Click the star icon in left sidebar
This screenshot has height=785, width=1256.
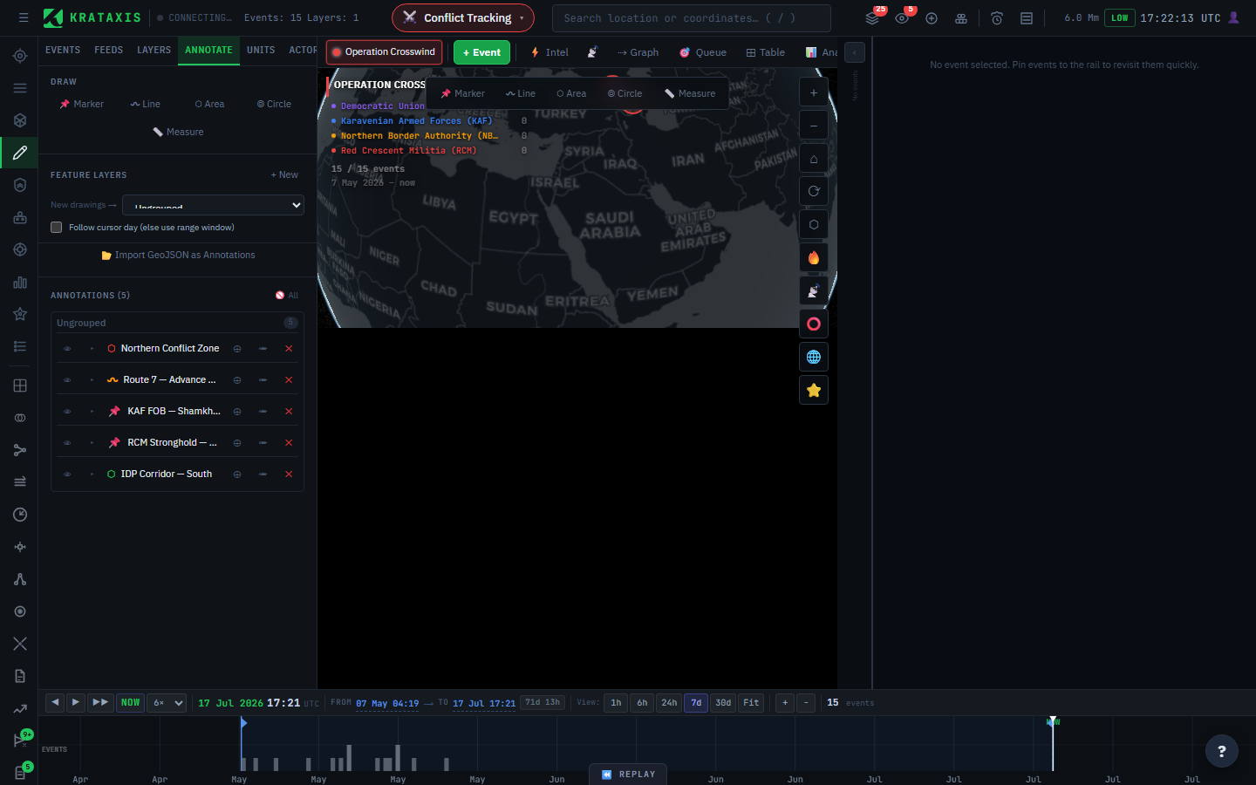pos(20,314)
